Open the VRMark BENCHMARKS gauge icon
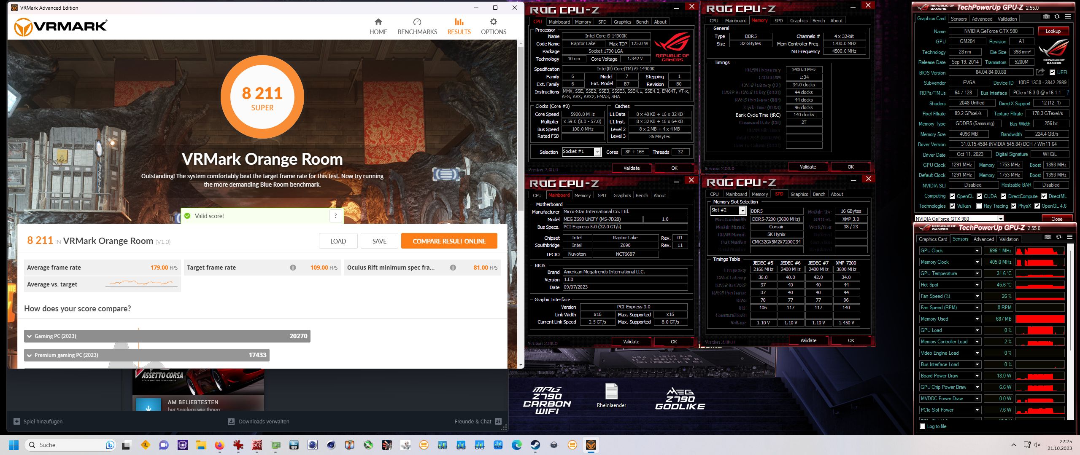 (417, 22)
